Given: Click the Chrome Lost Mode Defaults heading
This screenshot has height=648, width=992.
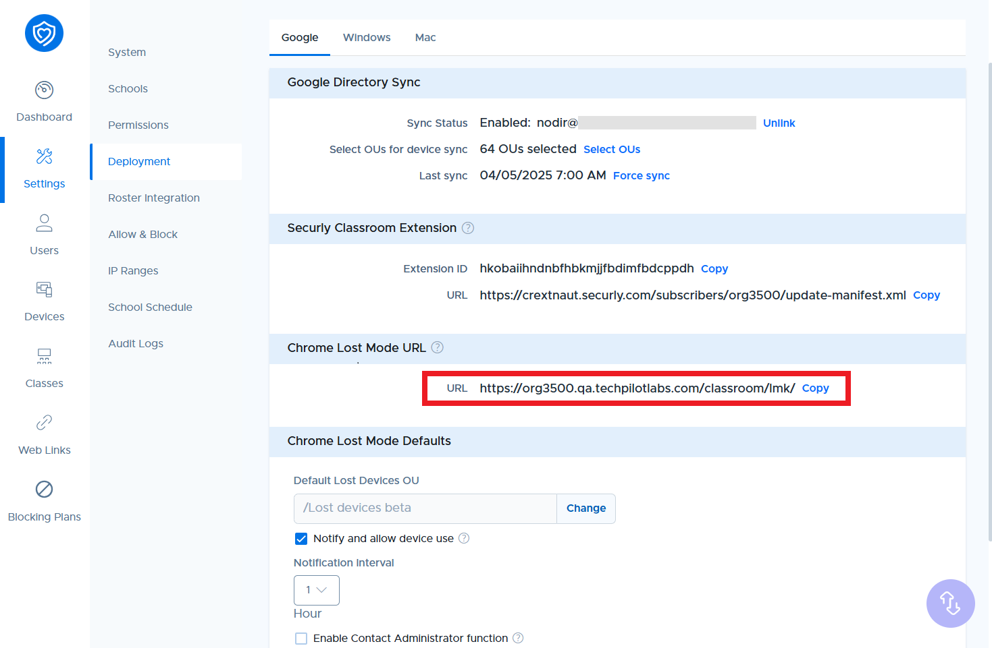Looking at the screenshot, I should 369,441.
